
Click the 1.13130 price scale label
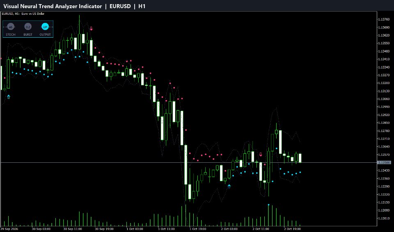384,91
